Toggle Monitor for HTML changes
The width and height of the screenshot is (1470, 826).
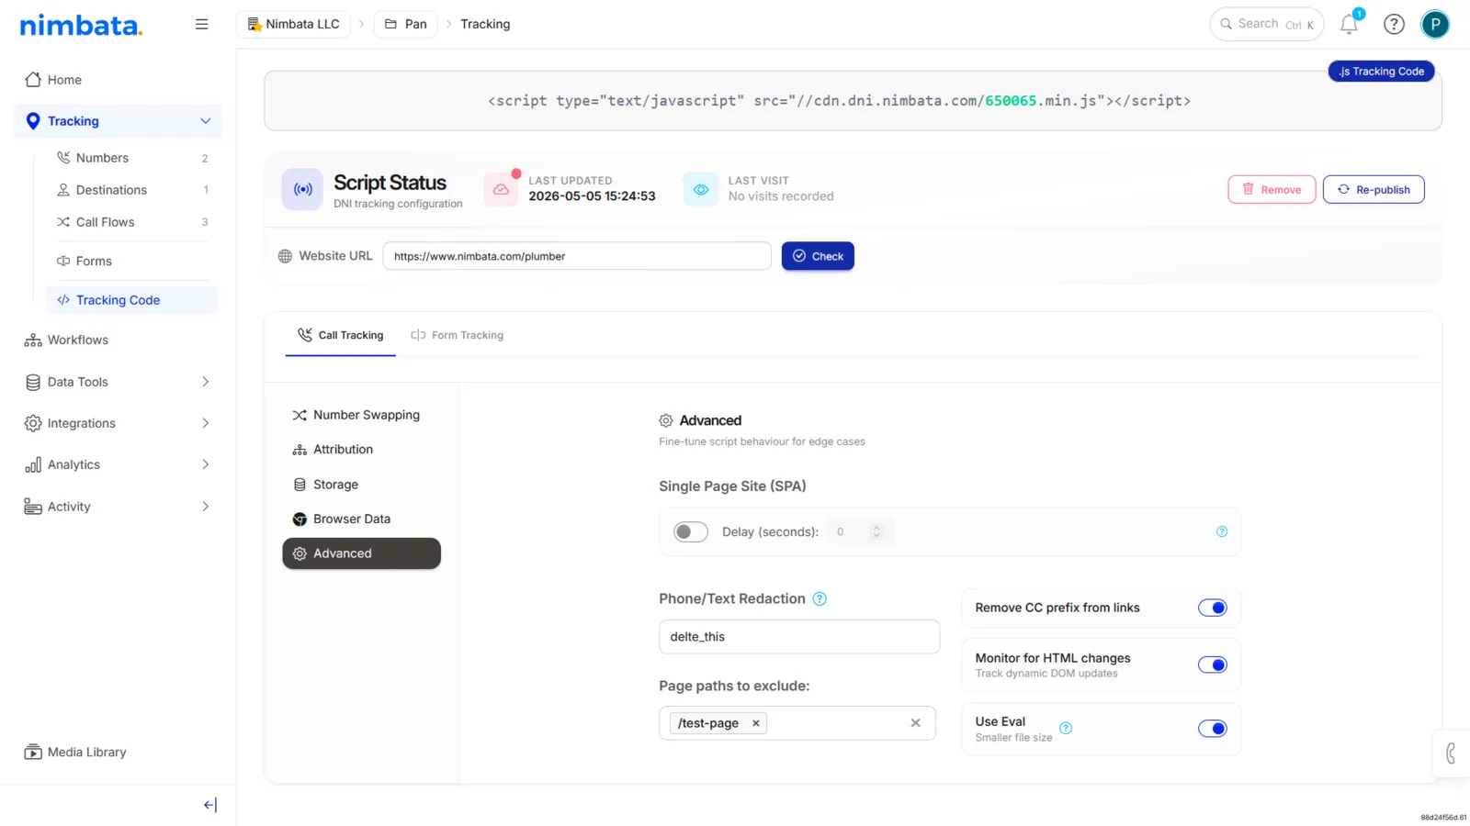[x=1212, y=664]
